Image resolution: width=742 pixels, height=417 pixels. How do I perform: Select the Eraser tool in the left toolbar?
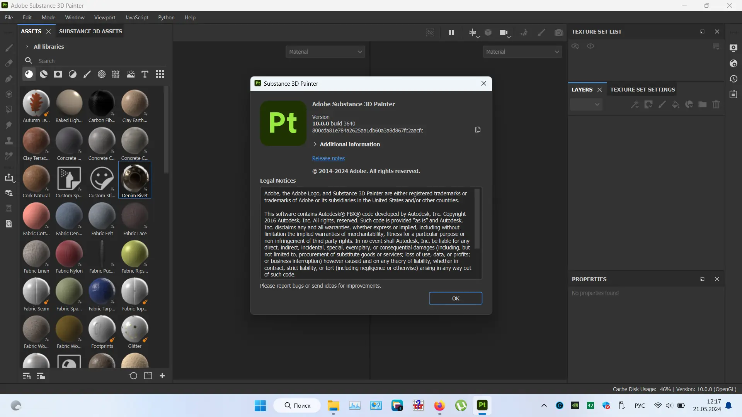[9, 63]
